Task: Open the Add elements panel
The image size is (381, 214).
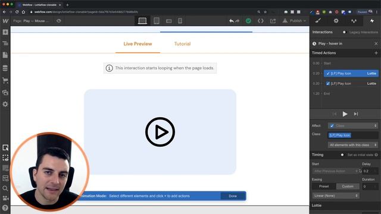Action: pos(5,32)
